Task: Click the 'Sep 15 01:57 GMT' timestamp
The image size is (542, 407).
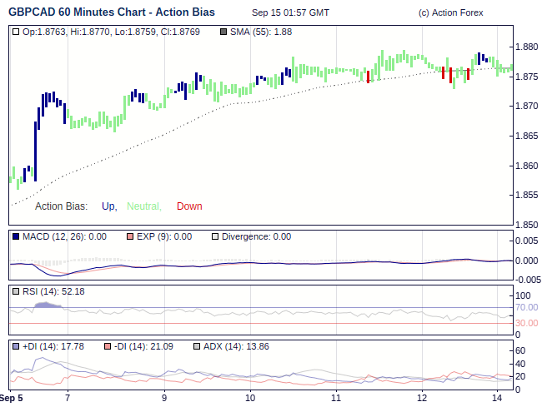Action: pyautogui.click(x=290, y=12)
